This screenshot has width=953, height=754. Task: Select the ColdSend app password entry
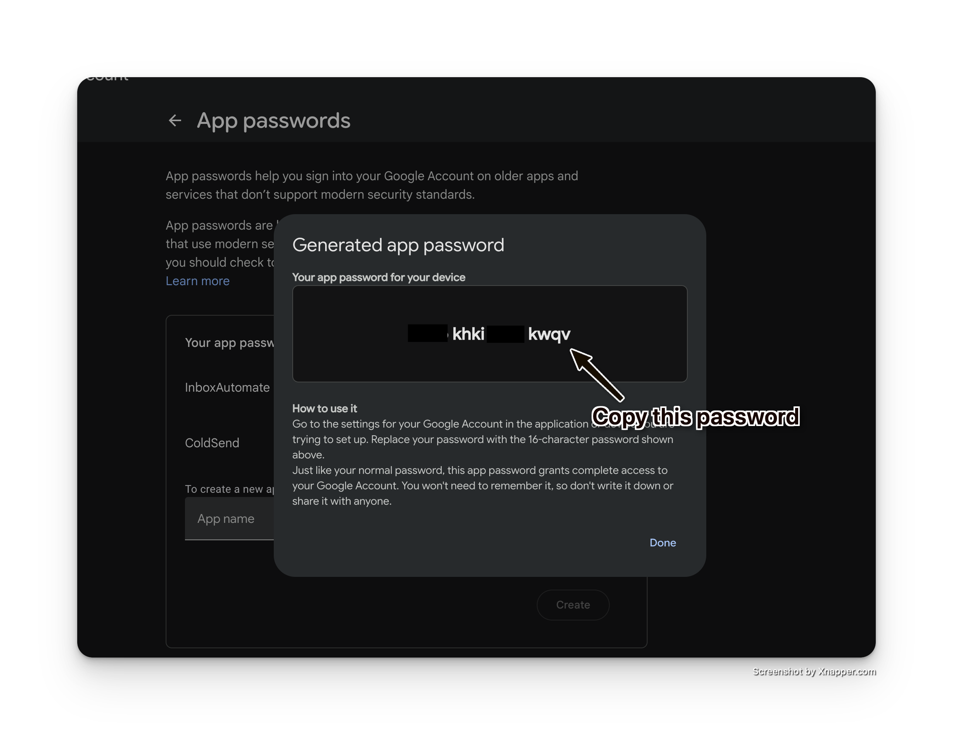pyautogui.click(x=212, y=443)
